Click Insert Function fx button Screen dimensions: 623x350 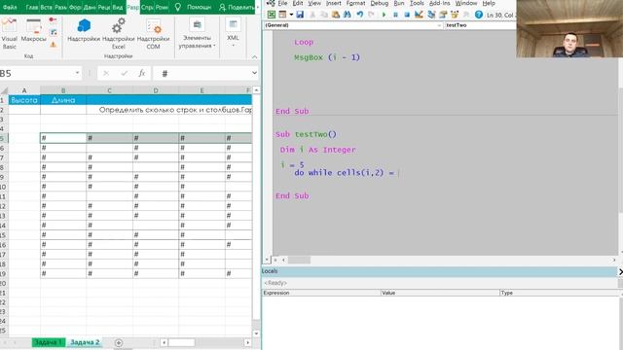click(142, 73)
